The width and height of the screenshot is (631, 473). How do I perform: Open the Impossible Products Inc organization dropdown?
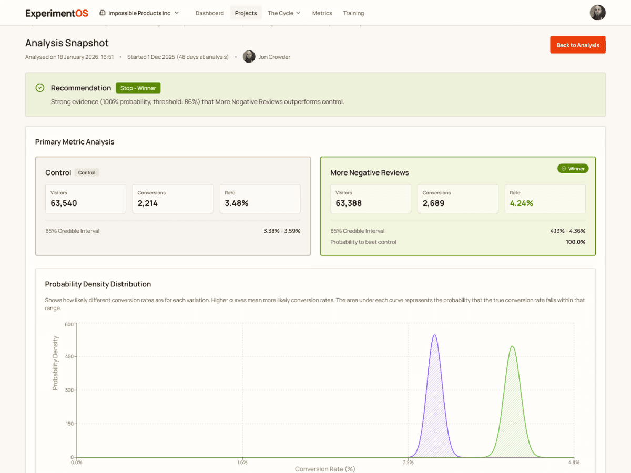point(139,13)
